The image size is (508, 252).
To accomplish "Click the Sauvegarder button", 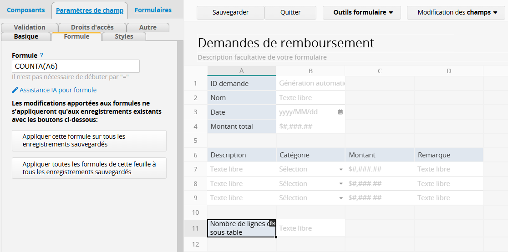I will point(230,12).
